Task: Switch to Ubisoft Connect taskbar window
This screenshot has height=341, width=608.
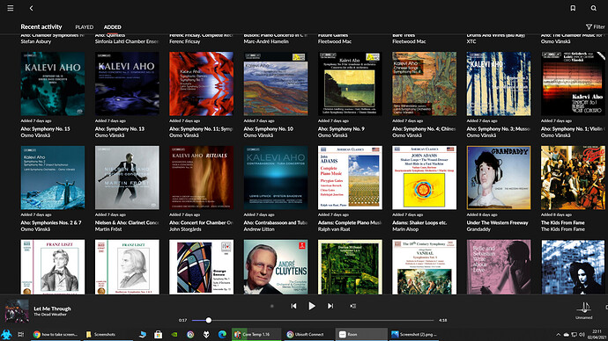Action: 309,335
